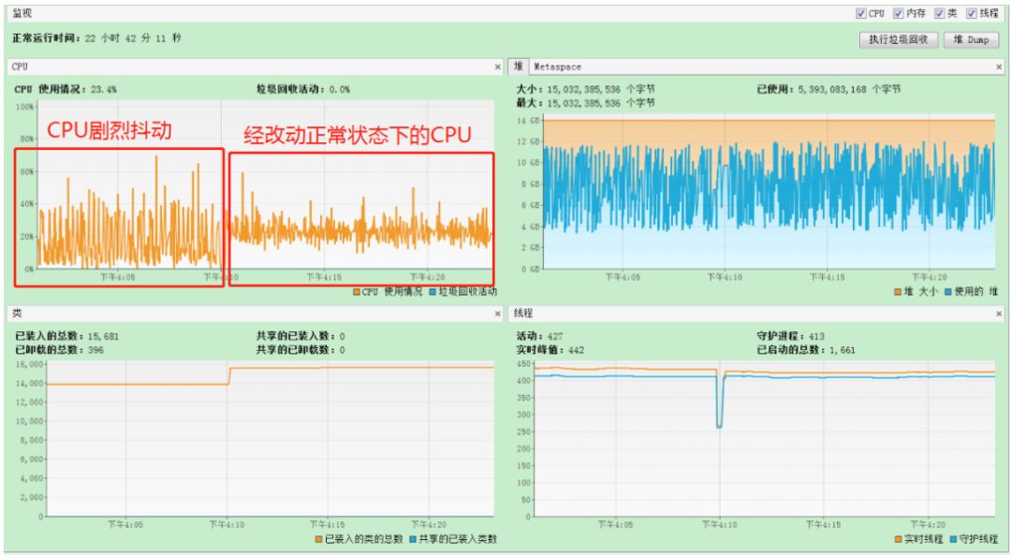Click the thread dip in the 线程 chart
The width and height of the screenshot is (1011, 555).
(x=719, y=400)
